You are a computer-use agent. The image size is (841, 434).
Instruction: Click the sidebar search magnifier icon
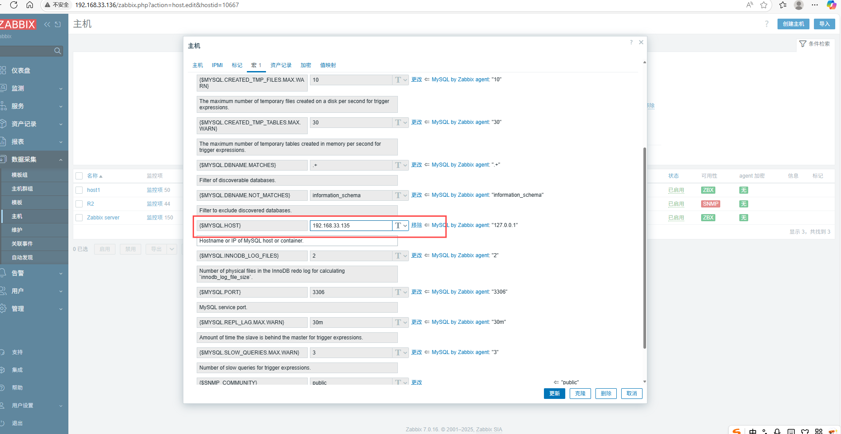[x=57, y=51]
